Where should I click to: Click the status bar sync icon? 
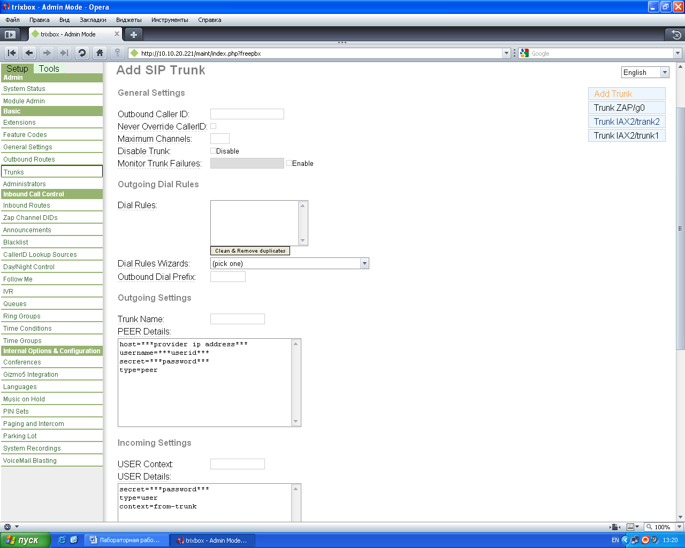7,527
